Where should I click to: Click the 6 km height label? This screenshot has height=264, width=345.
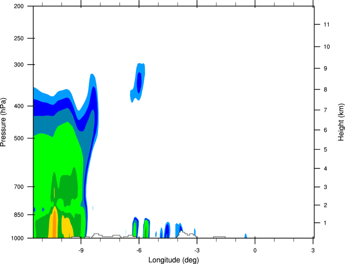point(326,130)
